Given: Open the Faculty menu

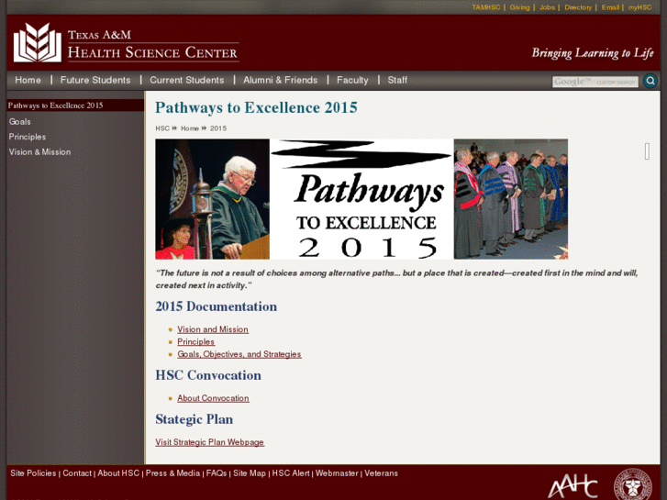Looking at the screenshot, I should (352, 80).
